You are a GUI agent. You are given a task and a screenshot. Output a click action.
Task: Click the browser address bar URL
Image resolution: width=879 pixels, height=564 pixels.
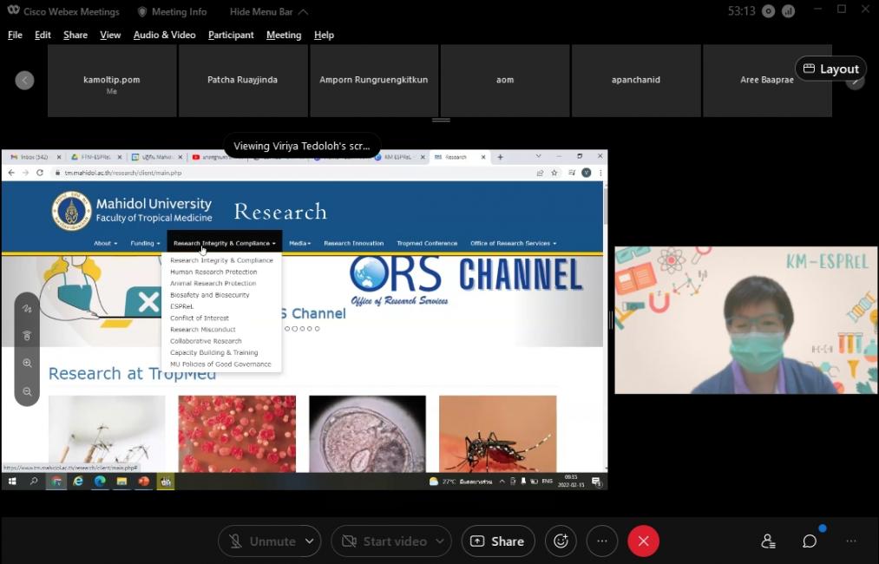[x=122, y=173]
